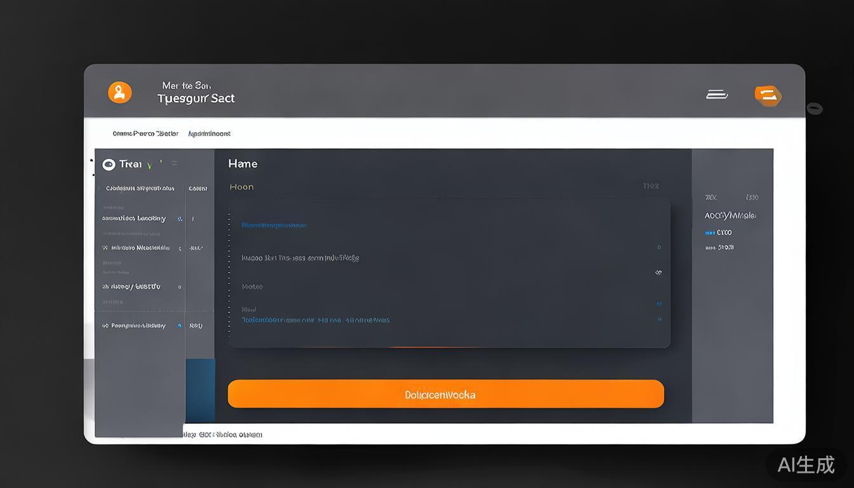Screen dimensions: 854x488
Task: Click the circular icon beside the Trea heading
Action: click(x=109, y=164)
